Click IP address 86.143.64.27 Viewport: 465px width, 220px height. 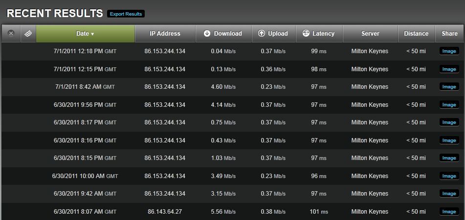(165, 211)
